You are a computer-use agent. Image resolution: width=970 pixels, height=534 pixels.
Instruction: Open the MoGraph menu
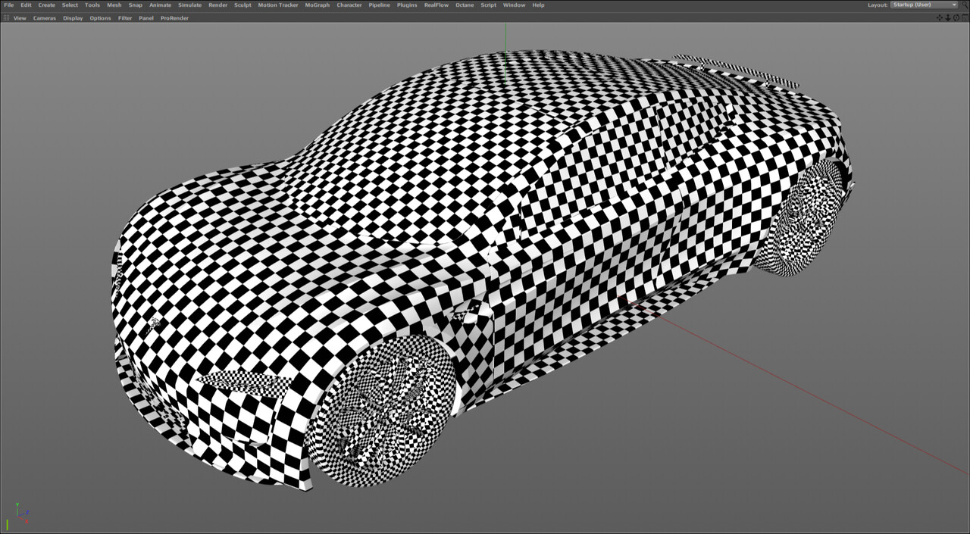click(318, 5)
